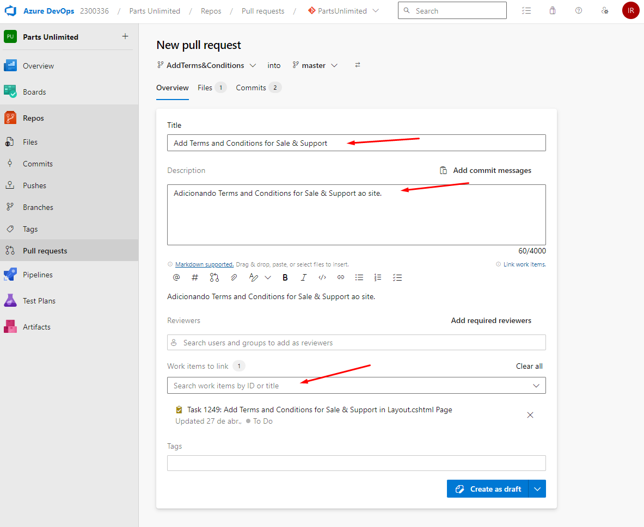This screenshot has height=527, width=644.
Task: Insert a pull request reference icon
Action: pos(214,277)
